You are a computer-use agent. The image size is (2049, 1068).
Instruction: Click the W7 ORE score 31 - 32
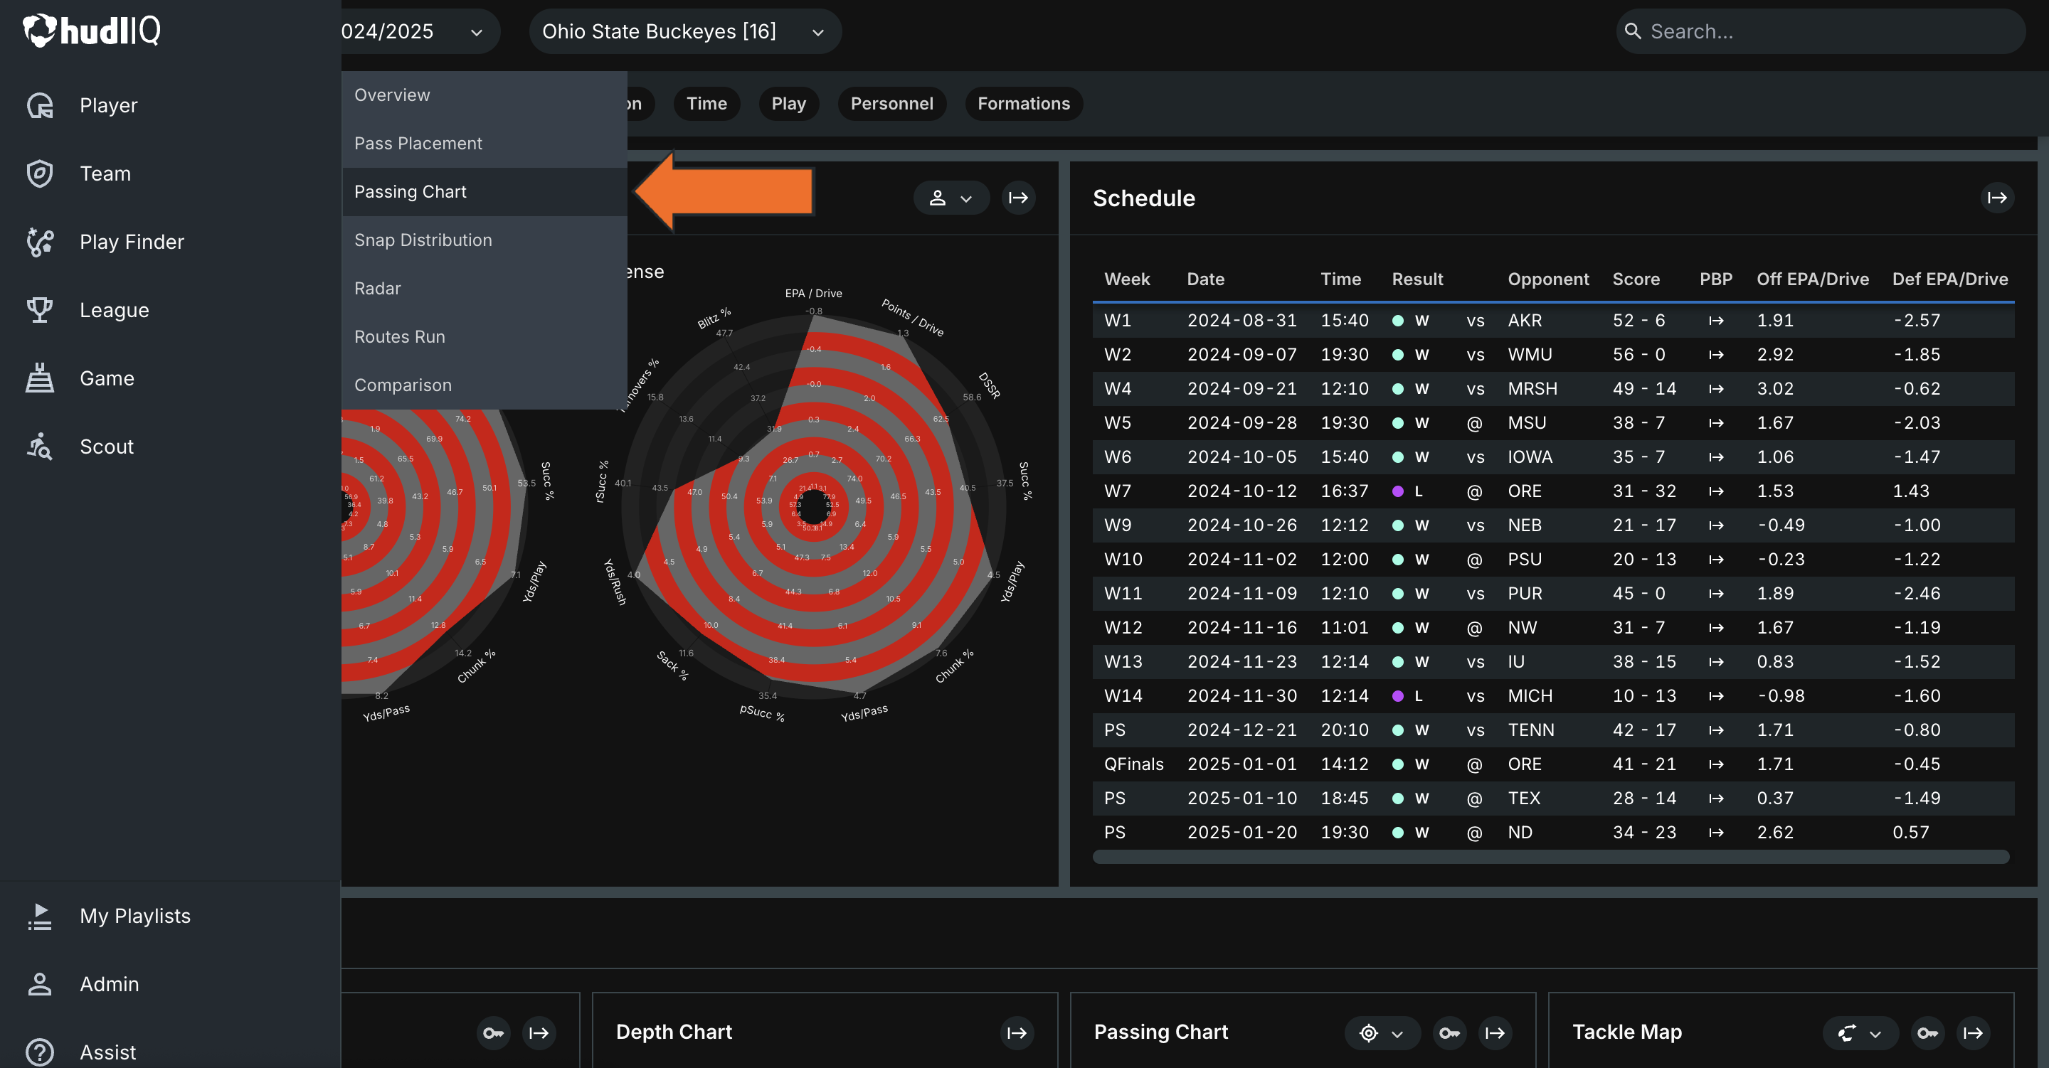pyautogui.click(x=1644, y=491)
